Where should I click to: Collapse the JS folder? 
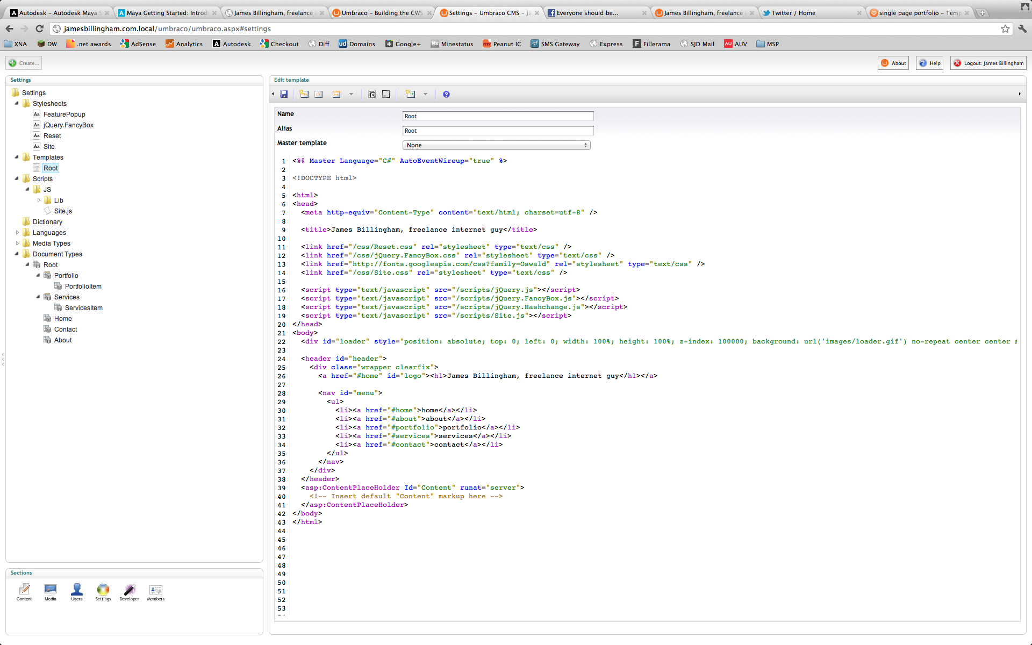click(27, 189)
